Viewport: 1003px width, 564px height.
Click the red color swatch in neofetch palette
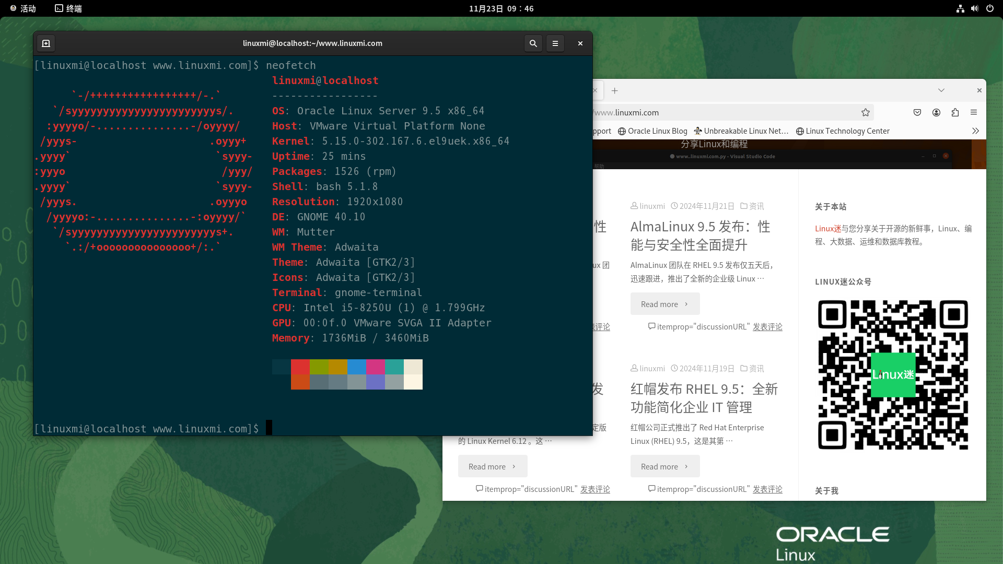point(300,367)
